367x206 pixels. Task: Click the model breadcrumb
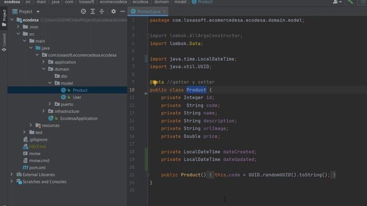click(x=181, y=2)
